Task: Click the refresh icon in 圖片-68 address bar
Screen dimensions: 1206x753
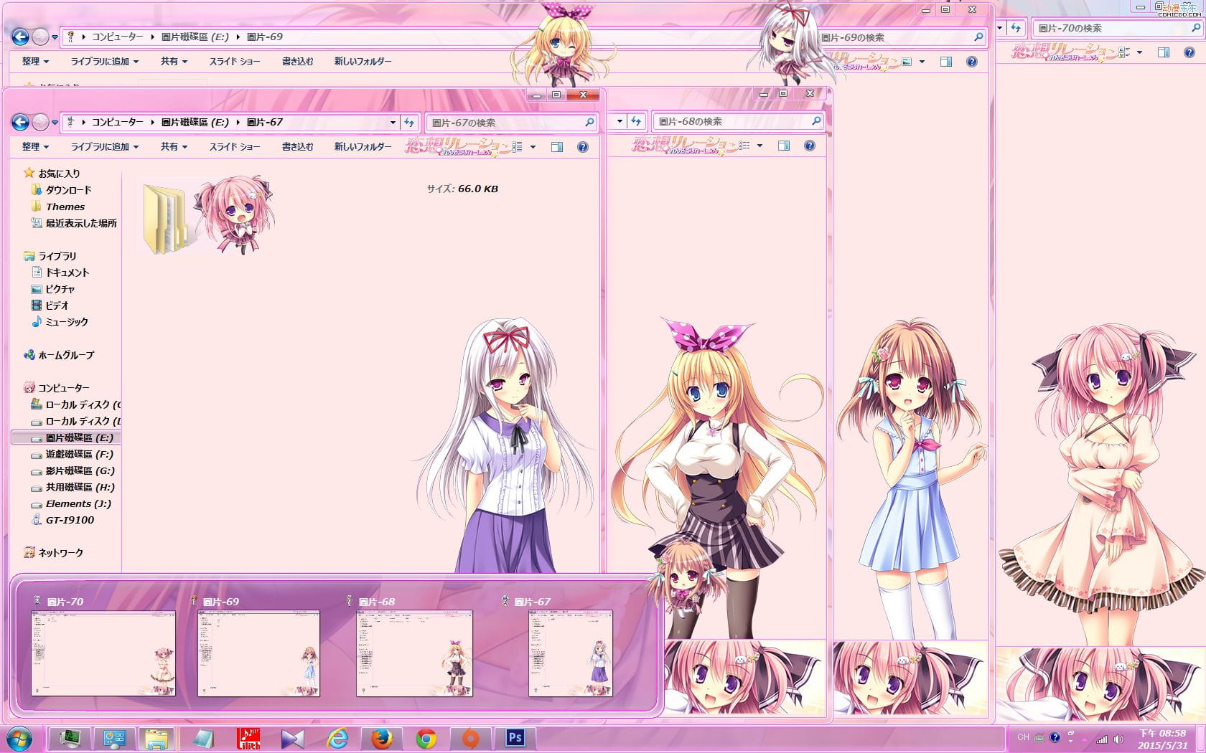Action: click(637, 121)
